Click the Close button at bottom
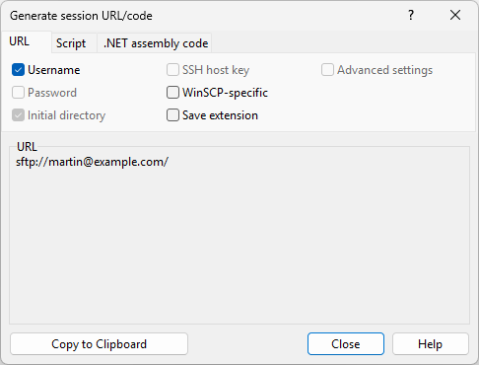 pyautogui.click(x=346, y=344)
